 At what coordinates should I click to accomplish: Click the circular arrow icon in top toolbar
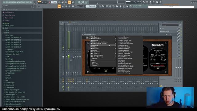tap(144, 2)
